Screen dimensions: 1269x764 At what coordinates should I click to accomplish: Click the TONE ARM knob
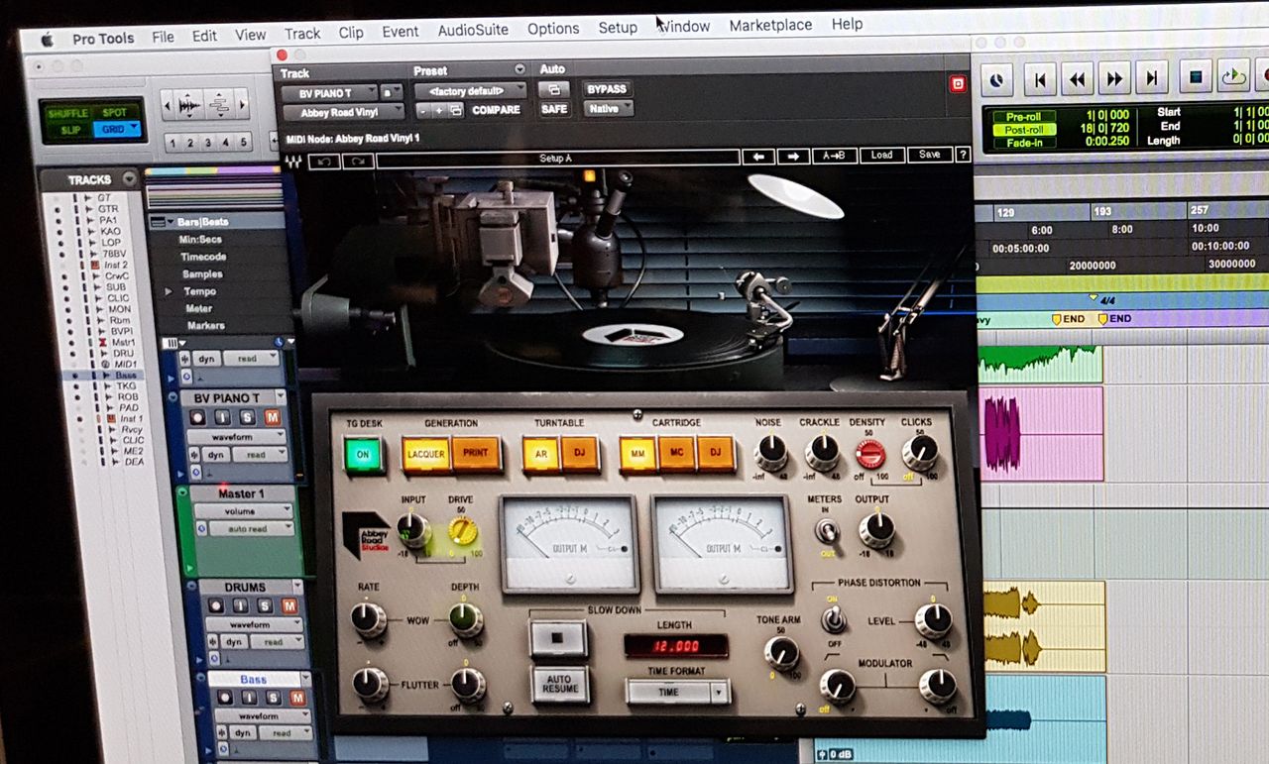coord(781,653)
